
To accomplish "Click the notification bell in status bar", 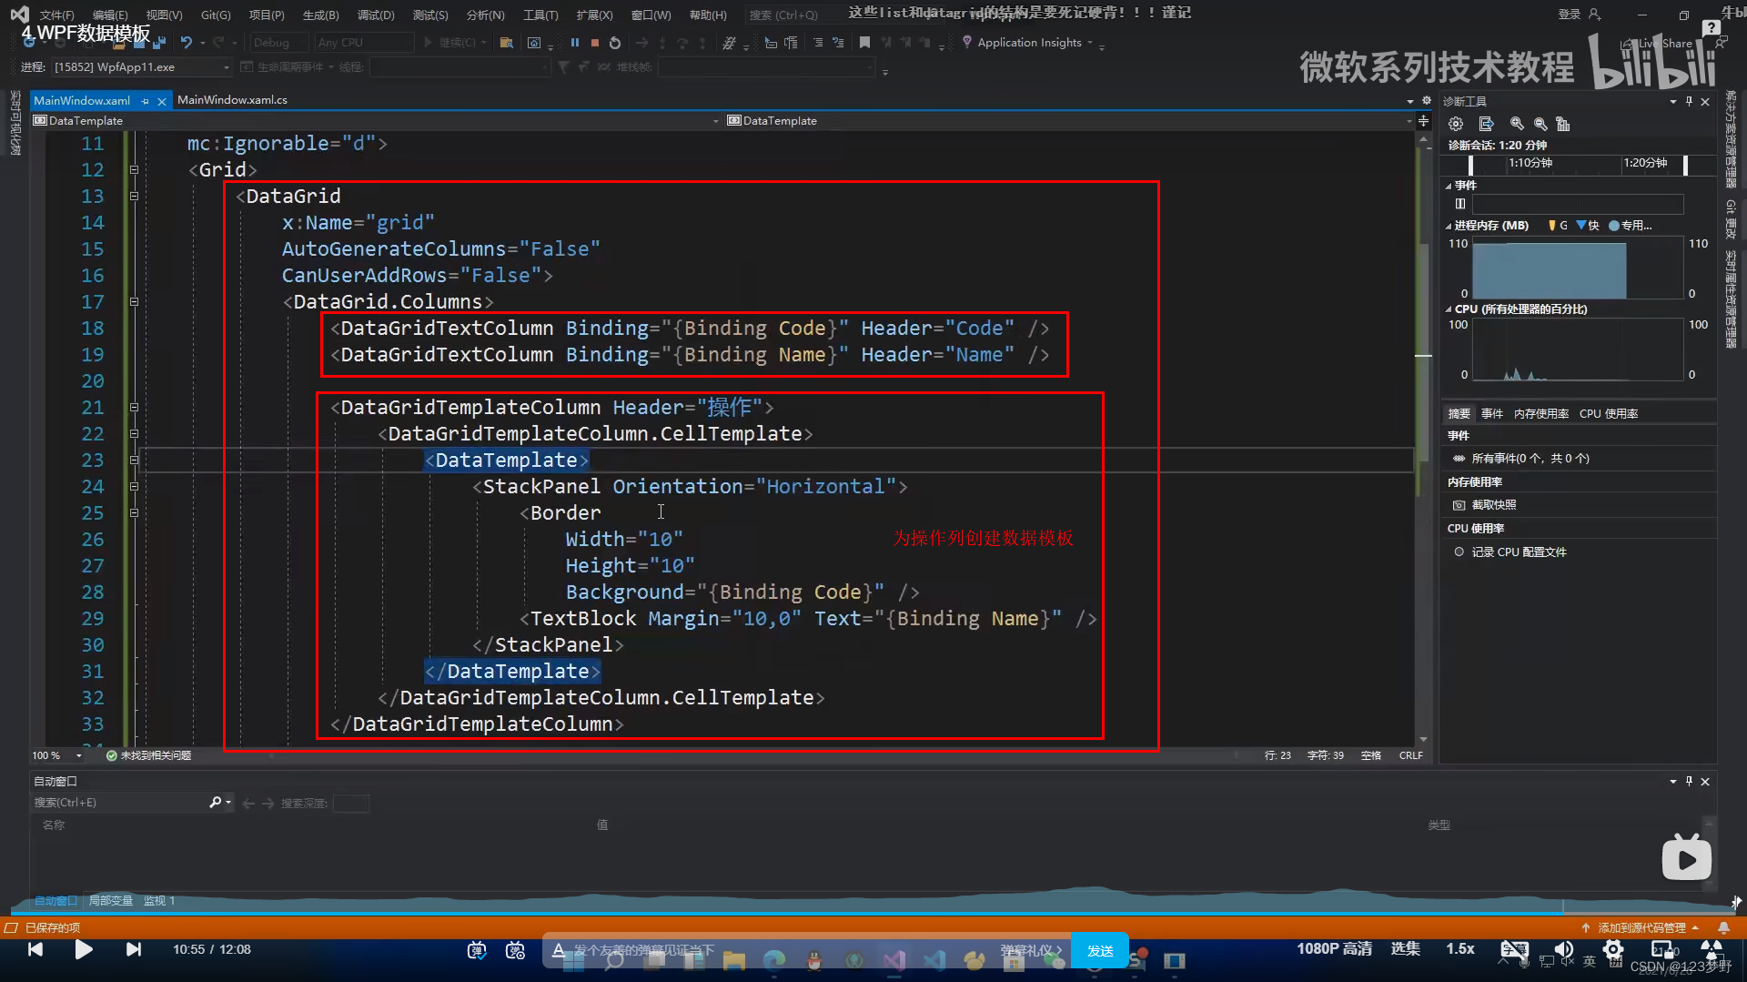I will 1723,927.
